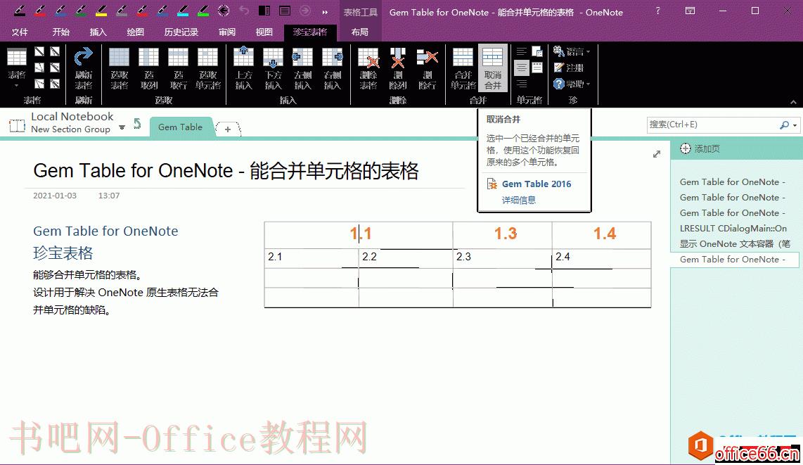Screen dimensions: 803x465
Task: Click the Delete Table (删除表格) icon
Action: coord(368,68)
